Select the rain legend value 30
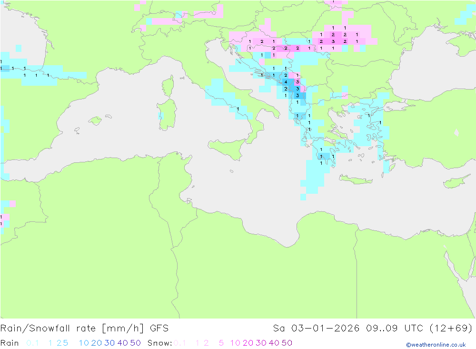This screenshot has width=476, height=349. tap(109, 343)
